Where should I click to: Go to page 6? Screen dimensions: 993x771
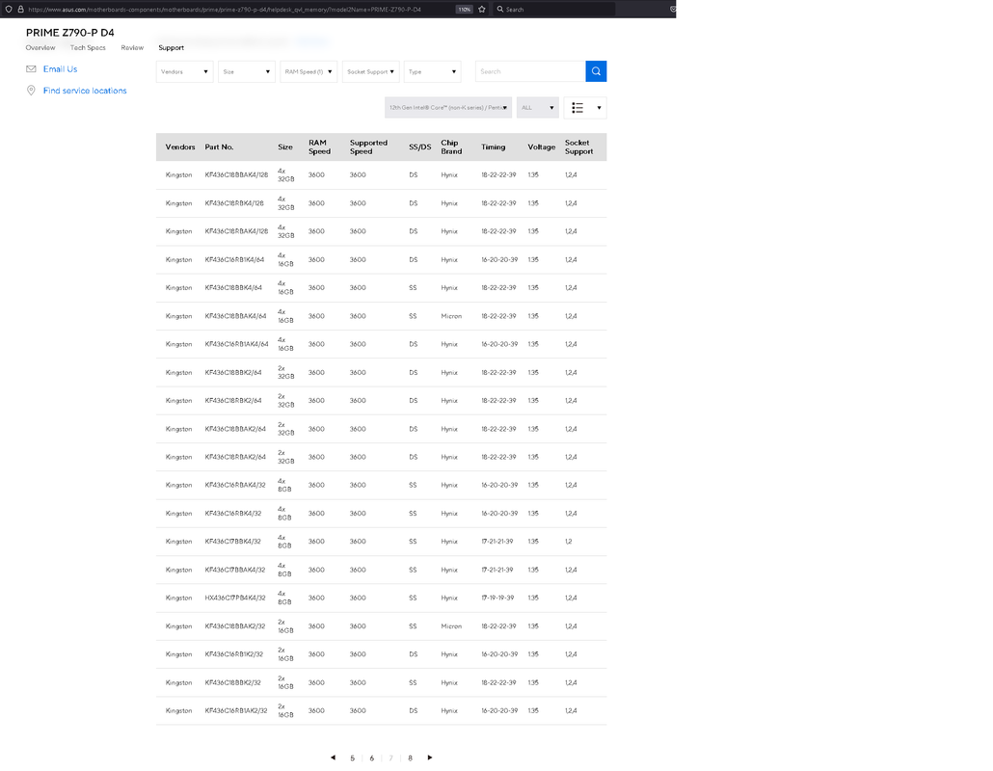click(x=372, y=758)
